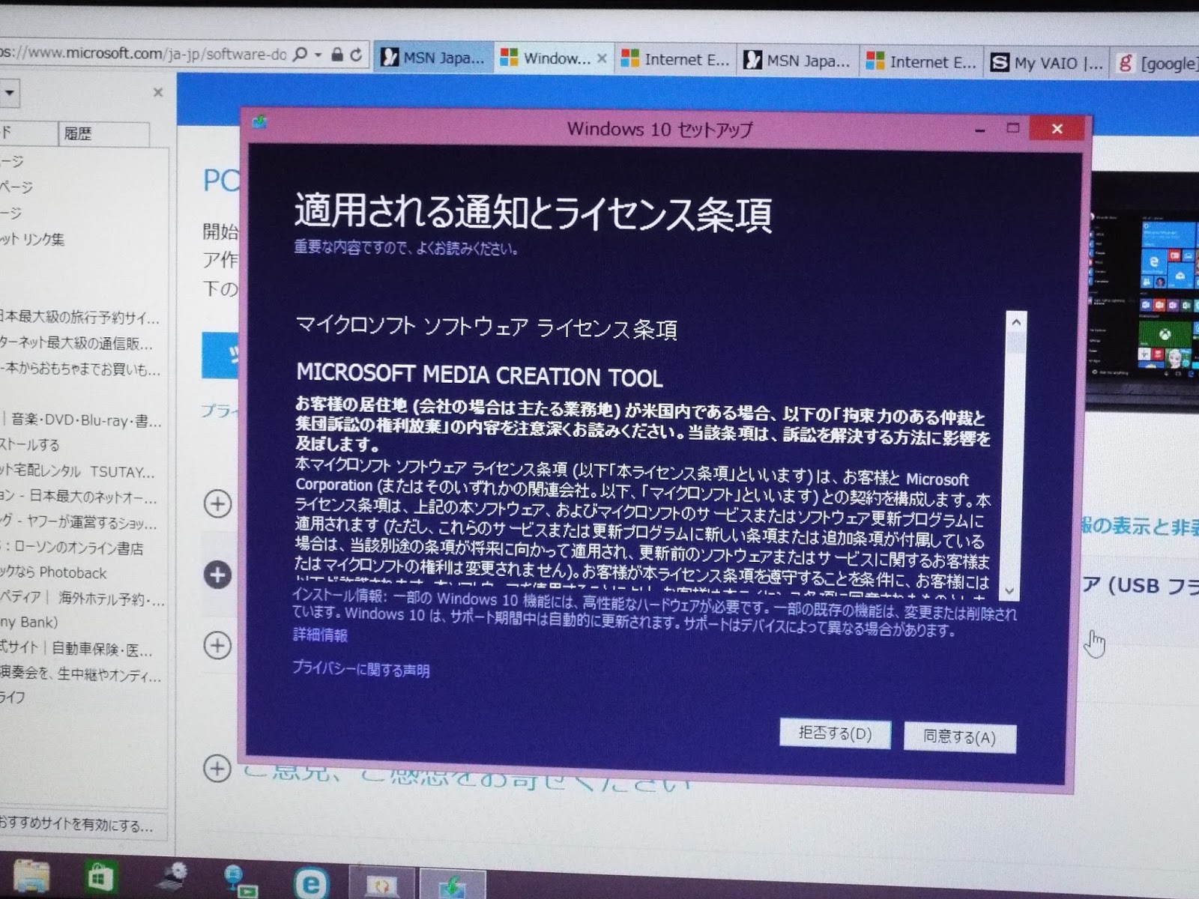
Task: Click the license text scrollbar track
Action: (x=1013, y=464)
